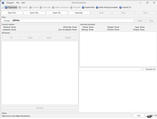This screenshot has width=157, height=119.
Task: Click the Data mining processes icon
Action: pyautogui.click(x=97, y=7)
